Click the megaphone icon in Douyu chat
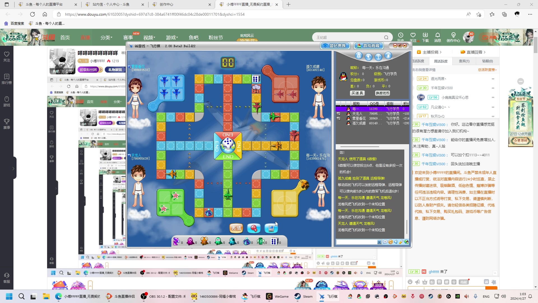Viewport: 538px width, 303px height. 418,282
